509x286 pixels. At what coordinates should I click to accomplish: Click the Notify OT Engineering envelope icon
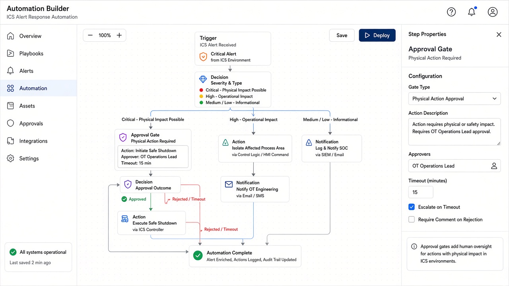click(229, 184)
